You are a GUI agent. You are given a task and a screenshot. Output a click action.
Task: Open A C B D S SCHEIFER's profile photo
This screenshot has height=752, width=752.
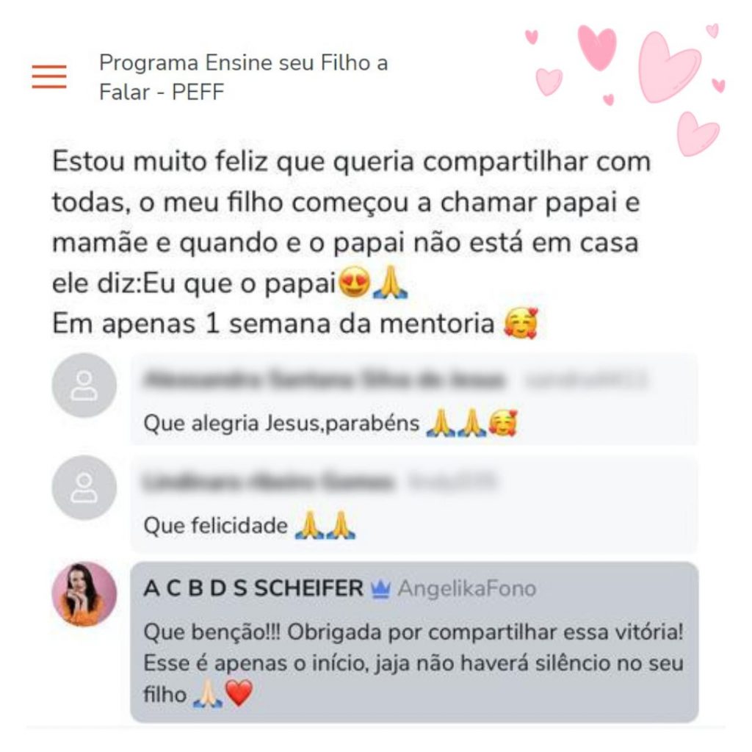point(84,594)
